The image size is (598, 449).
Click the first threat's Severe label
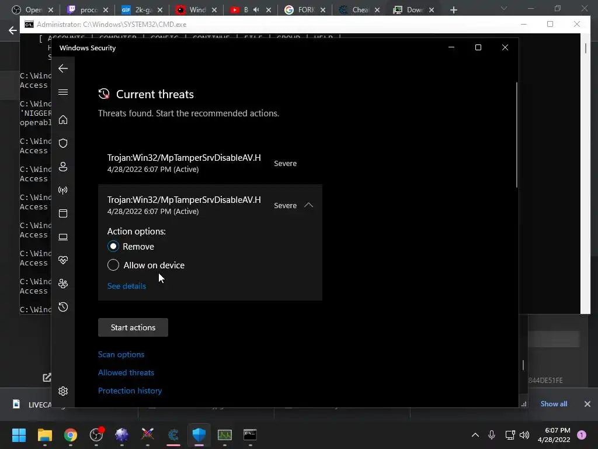(285, 164)
